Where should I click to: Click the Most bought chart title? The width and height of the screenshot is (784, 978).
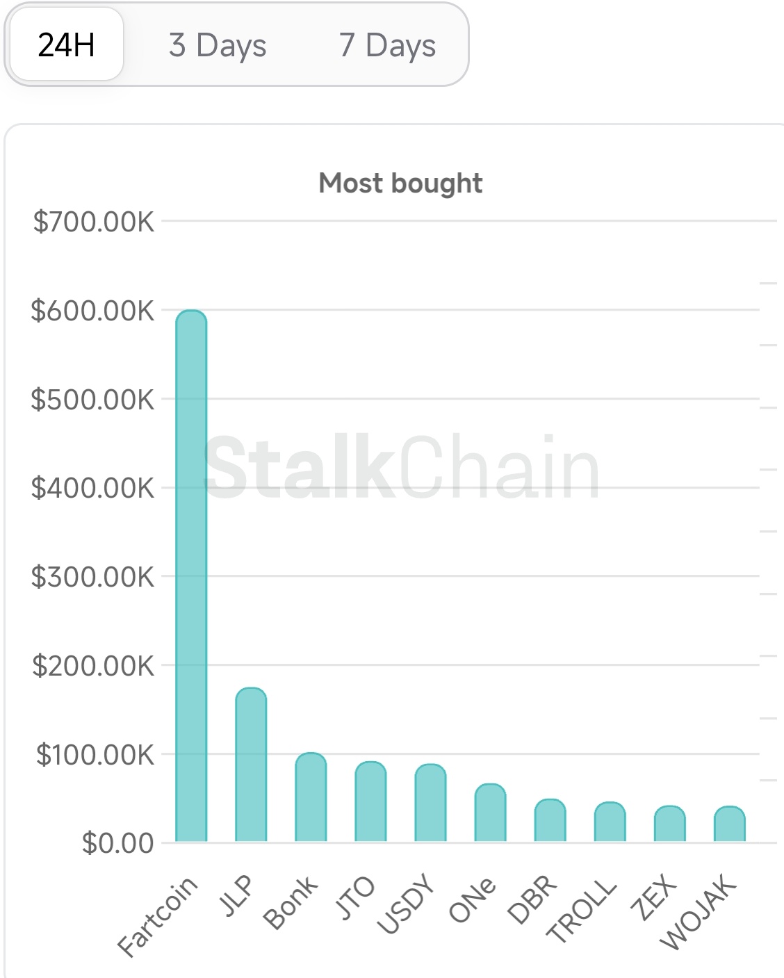click(x=400, y=183)
